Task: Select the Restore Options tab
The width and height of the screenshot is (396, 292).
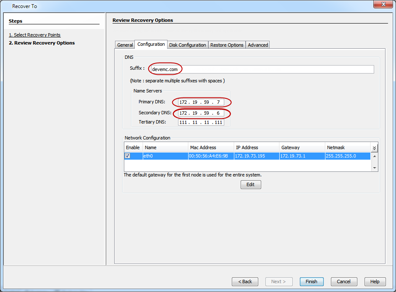Action: (227, 45)
